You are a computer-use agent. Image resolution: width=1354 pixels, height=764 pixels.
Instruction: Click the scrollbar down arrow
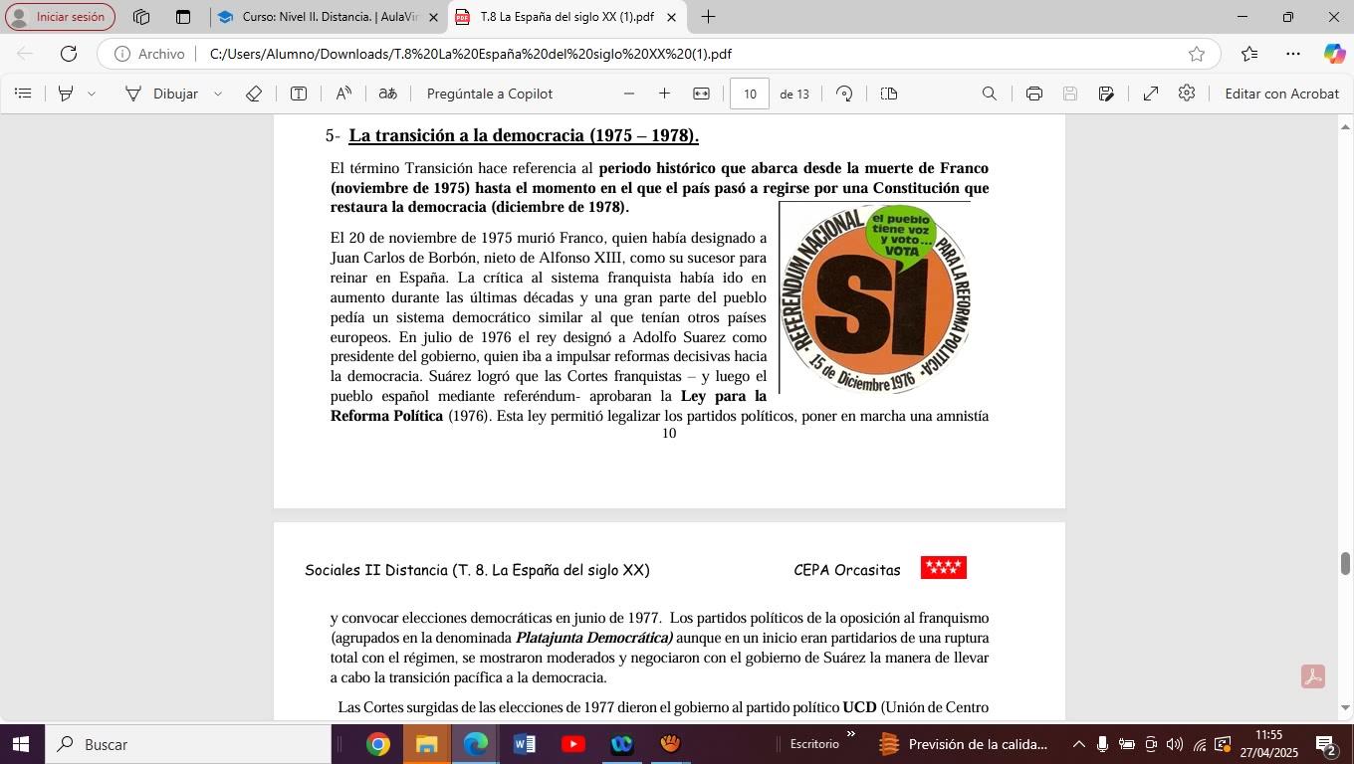[x=1346, y=708]
